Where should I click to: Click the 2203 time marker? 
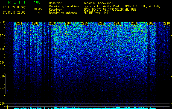[x=52, y=23]
